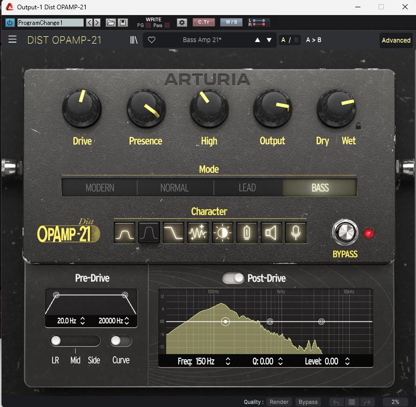416x407 pixels.
Task: Open the Arturia hamburger main menu
Action: pyautogui.click(x=12, y=39)
